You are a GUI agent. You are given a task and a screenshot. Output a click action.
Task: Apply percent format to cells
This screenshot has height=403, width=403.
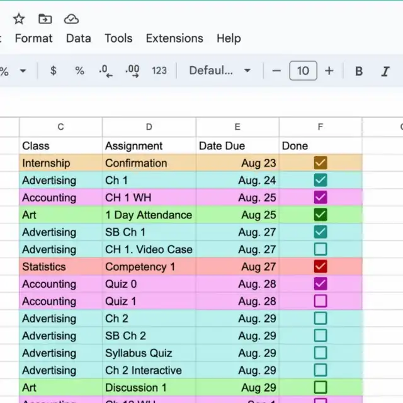[79, 71]
